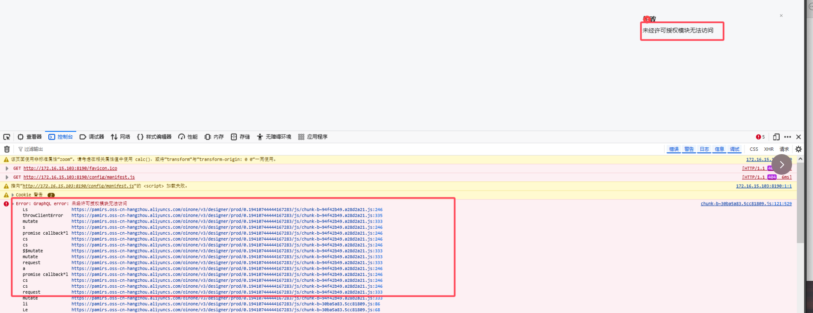Viewport: 813px width, 313px height.
Task: Dismiss the failure notification with its X
Action: coord(781,15)
